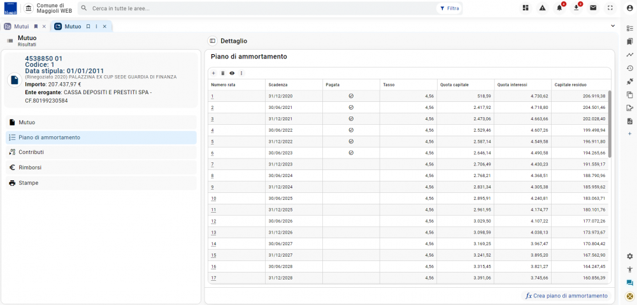Viewport: 637px width, 305px height.
Task: Click Crea piano di ammortamento button
Action: [x=566, y=295]
